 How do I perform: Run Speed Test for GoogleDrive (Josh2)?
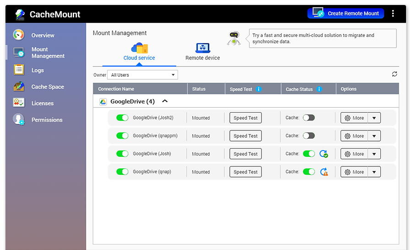point(245,118)
